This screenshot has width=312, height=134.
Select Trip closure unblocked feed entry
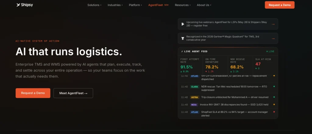tap(228, 97)
